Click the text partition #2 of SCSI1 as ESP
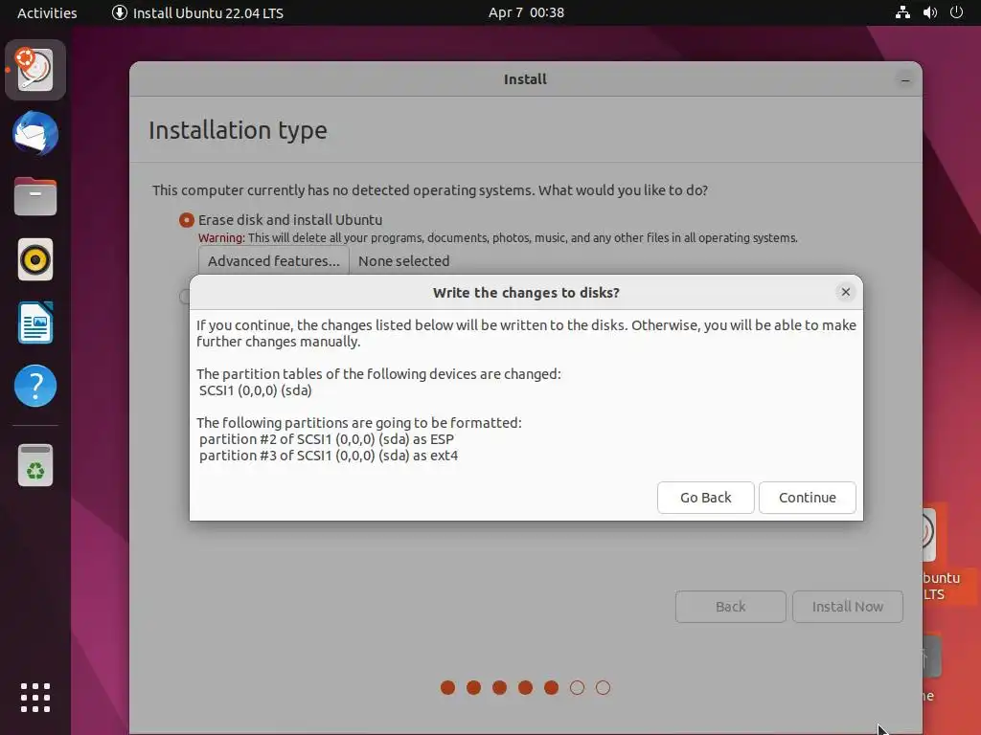The width and height of the screenshot is (981, 735). tap(327, 438)
